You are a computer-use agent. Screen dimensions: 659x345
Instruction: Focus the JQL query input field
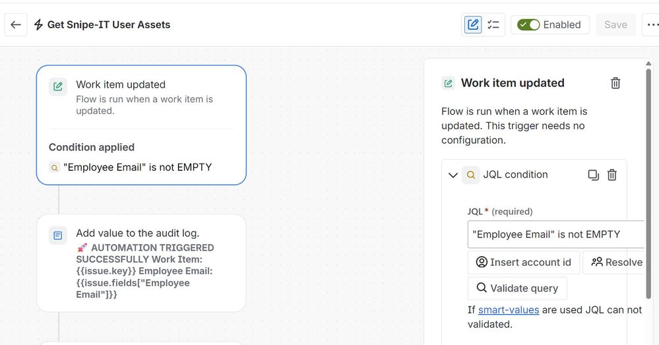pos(555,234)
